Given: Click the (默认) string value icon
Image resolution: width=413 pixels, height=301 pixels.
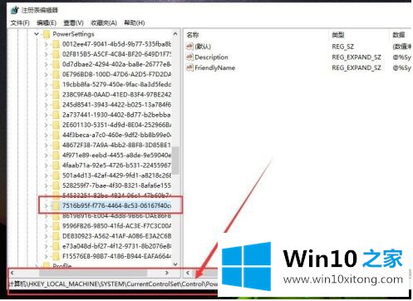Looking at the screenshot, I should [x=189, y=47].
